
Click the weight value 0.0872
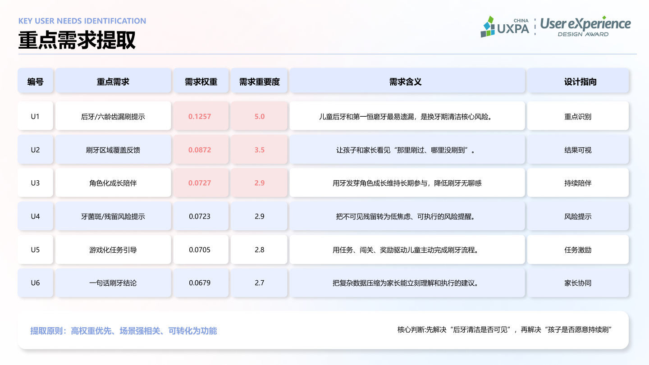200,150
